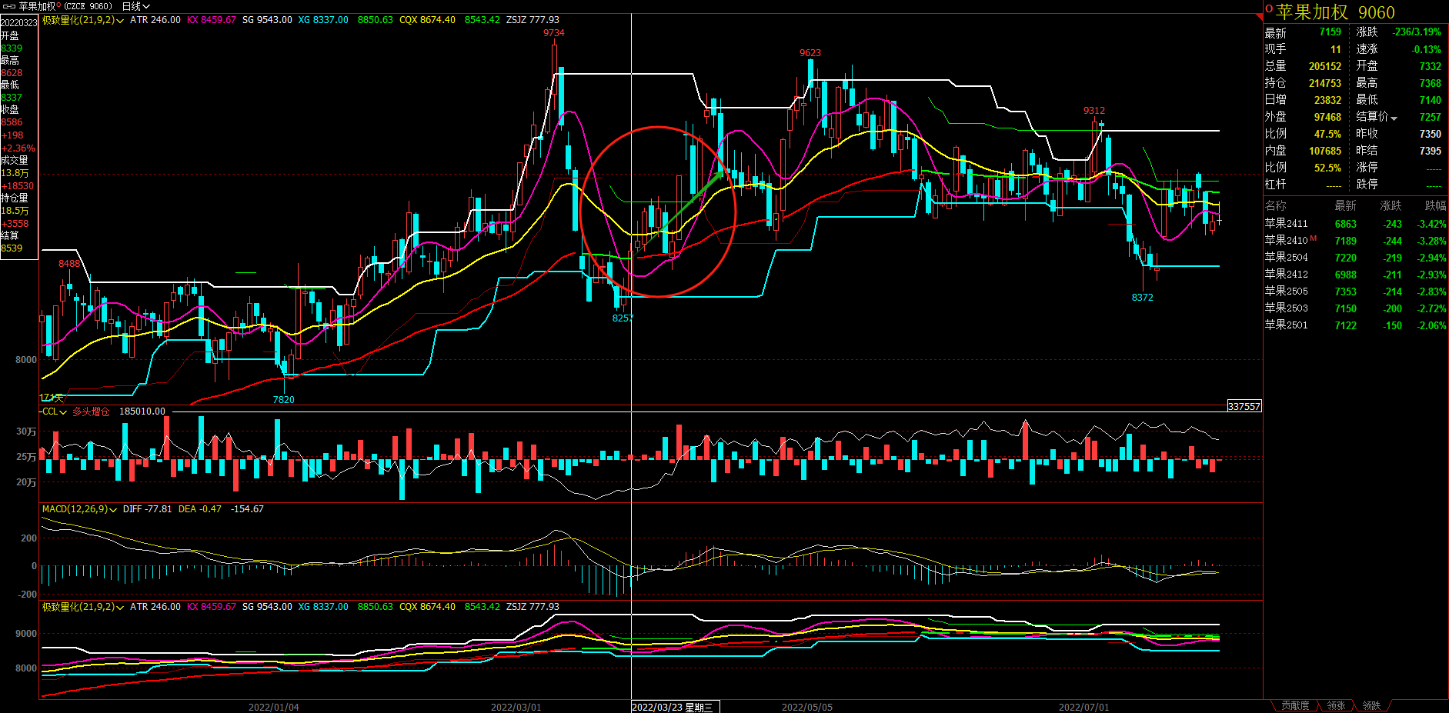The width and height of the screenshot is (1449, 713).
Task: Select contract row 苹果2505
Action: [x=1355, y=292]
